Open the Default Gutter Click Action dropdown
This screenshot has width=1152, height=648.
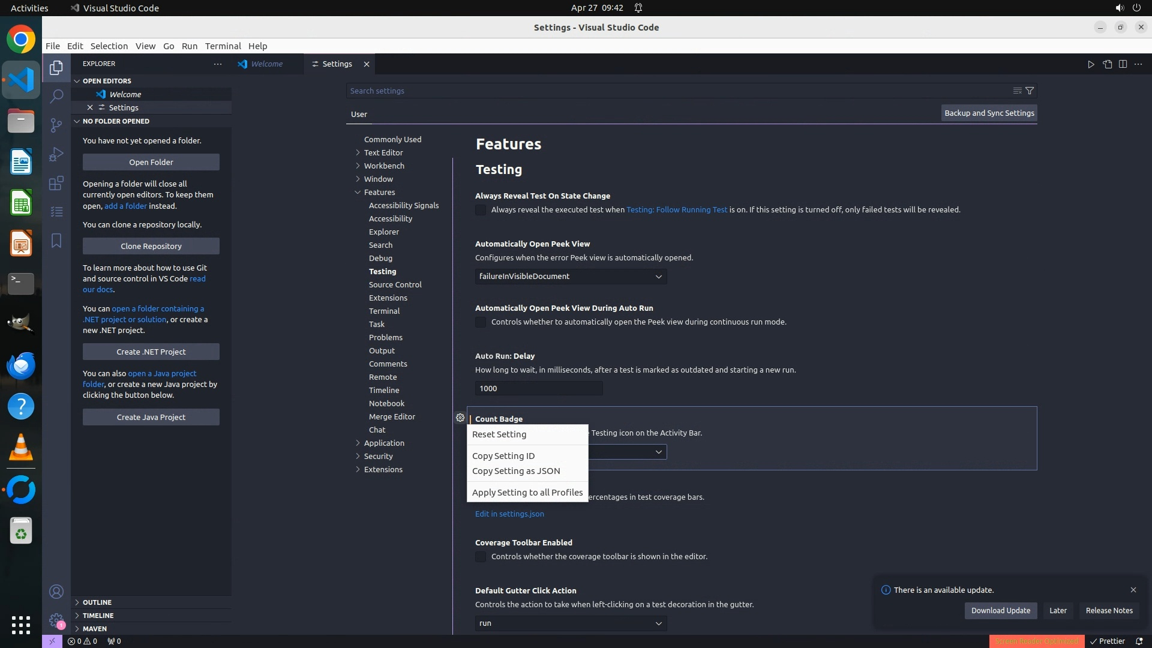pos(570,623)
